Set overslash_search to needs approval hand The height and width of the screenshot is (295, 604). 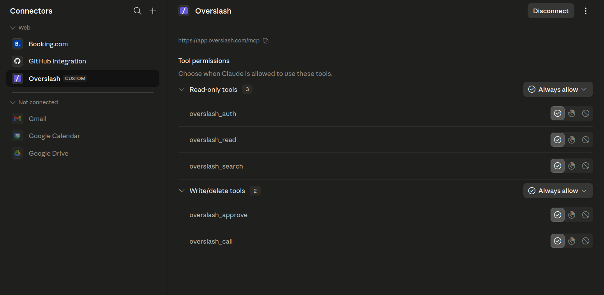click(572, 166)
